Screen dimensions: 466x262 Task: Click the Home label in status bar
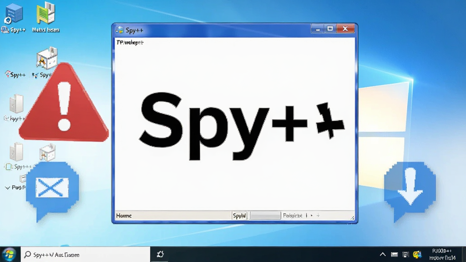click(x=124, y=216)
